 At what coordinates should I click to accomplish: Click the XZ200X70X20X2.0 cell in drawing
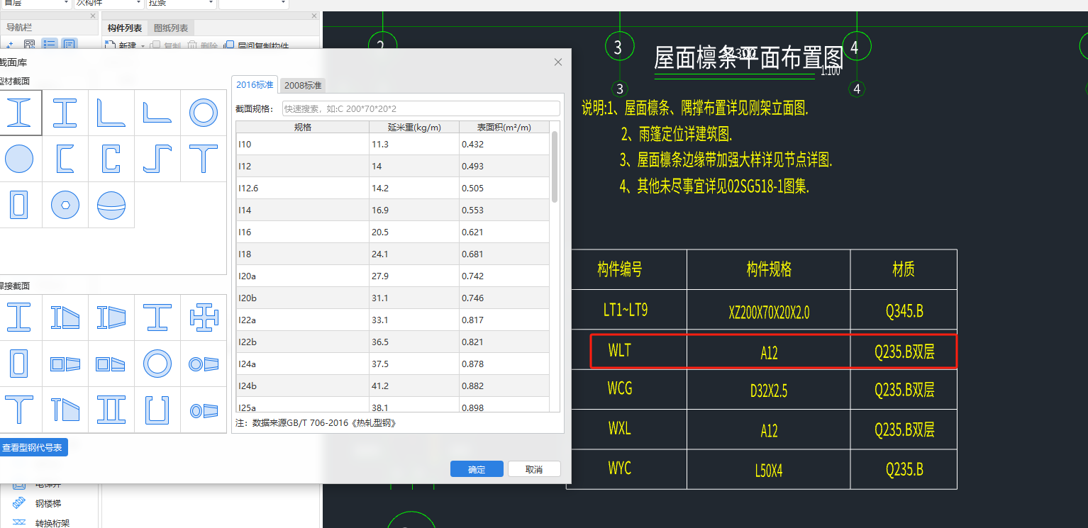point(769,310)
